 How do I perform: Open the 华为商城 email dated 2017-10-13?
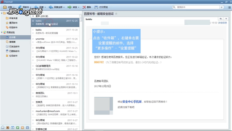[x=55, y=86]
